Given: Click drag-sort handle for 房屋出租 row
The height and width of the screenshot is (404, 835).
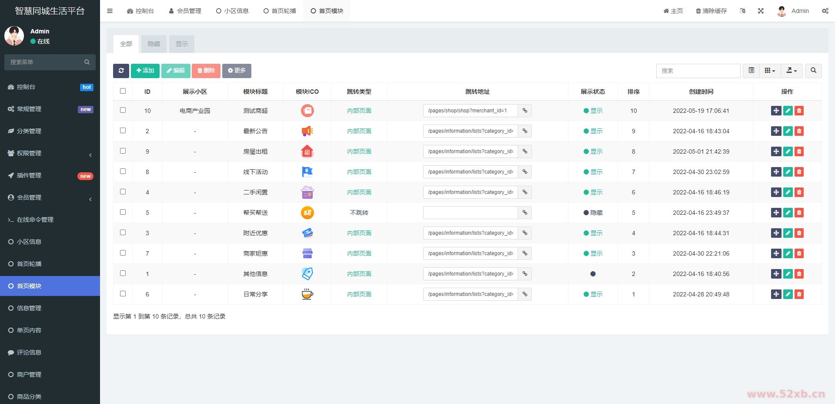Looking at the screenshot, I should [776, 151].
